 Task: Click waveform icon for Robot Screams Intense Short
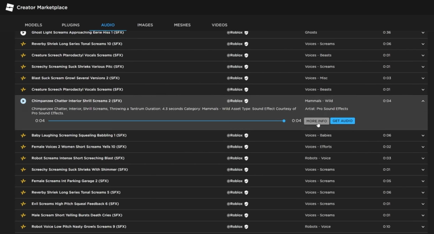pyautogui.click(x=23, y=158)
